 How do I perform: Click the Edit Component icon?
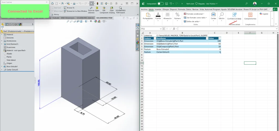pyautogui.click(x=104, y=10)
